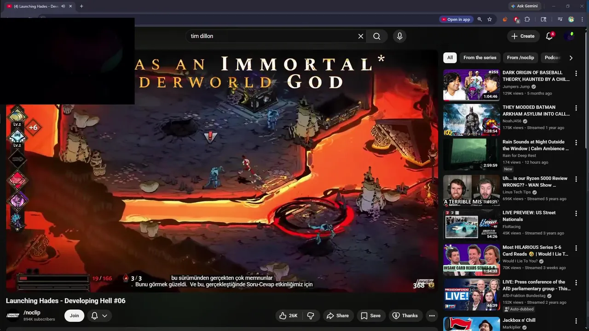Screen dimensions: 589x331
Task: Open options for They Modded Batman video
Action: [x=576, y=108]
